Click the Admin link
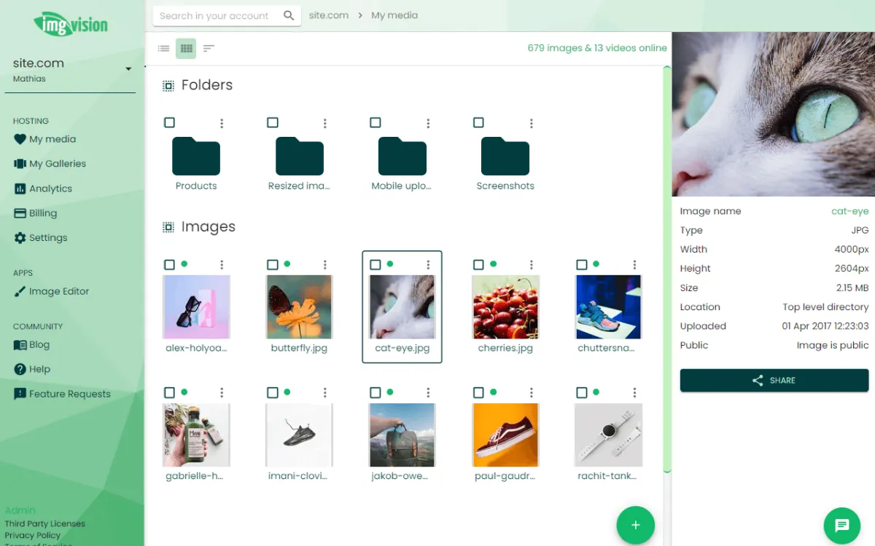The image size is (875, 546). point(20,511)
